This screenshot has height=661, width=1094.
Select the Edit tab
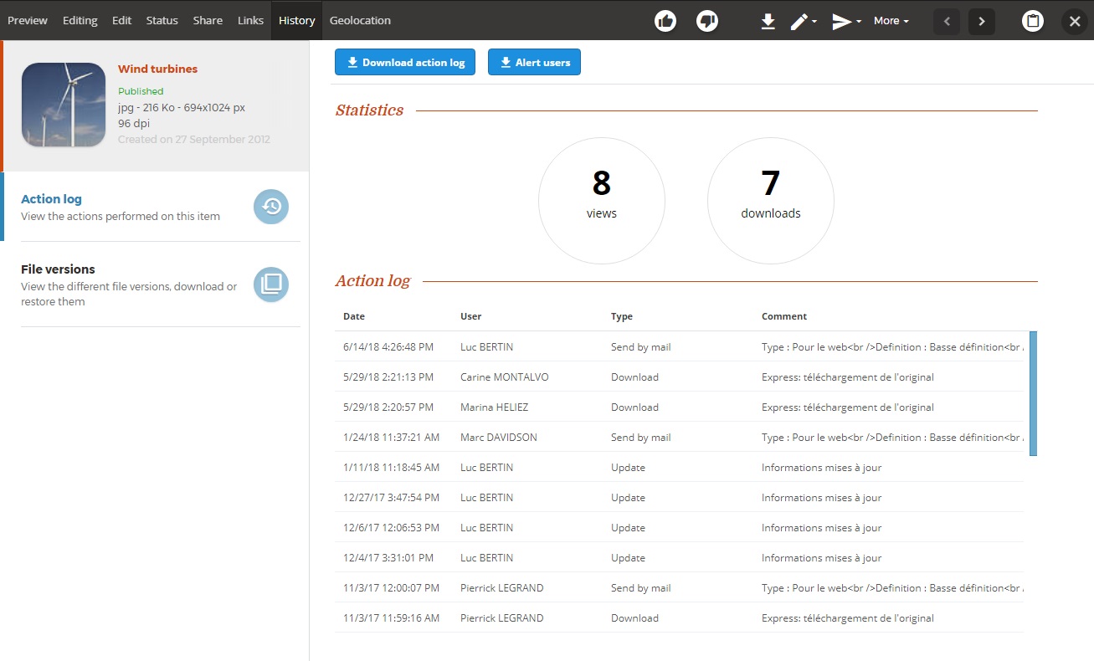pos(122,20)
